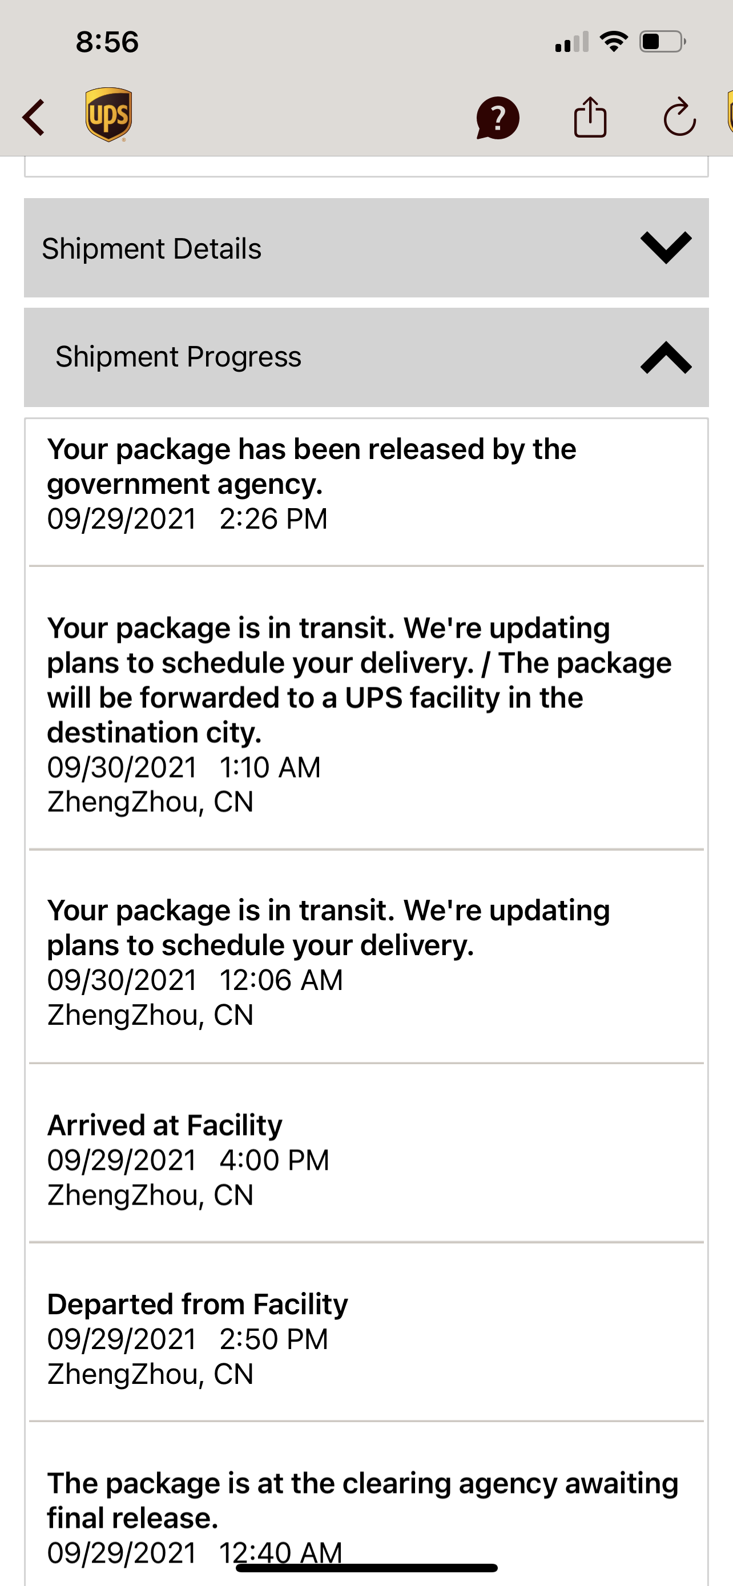
Task: Tap the cellular signal bars icon
Action: [571, 42]
